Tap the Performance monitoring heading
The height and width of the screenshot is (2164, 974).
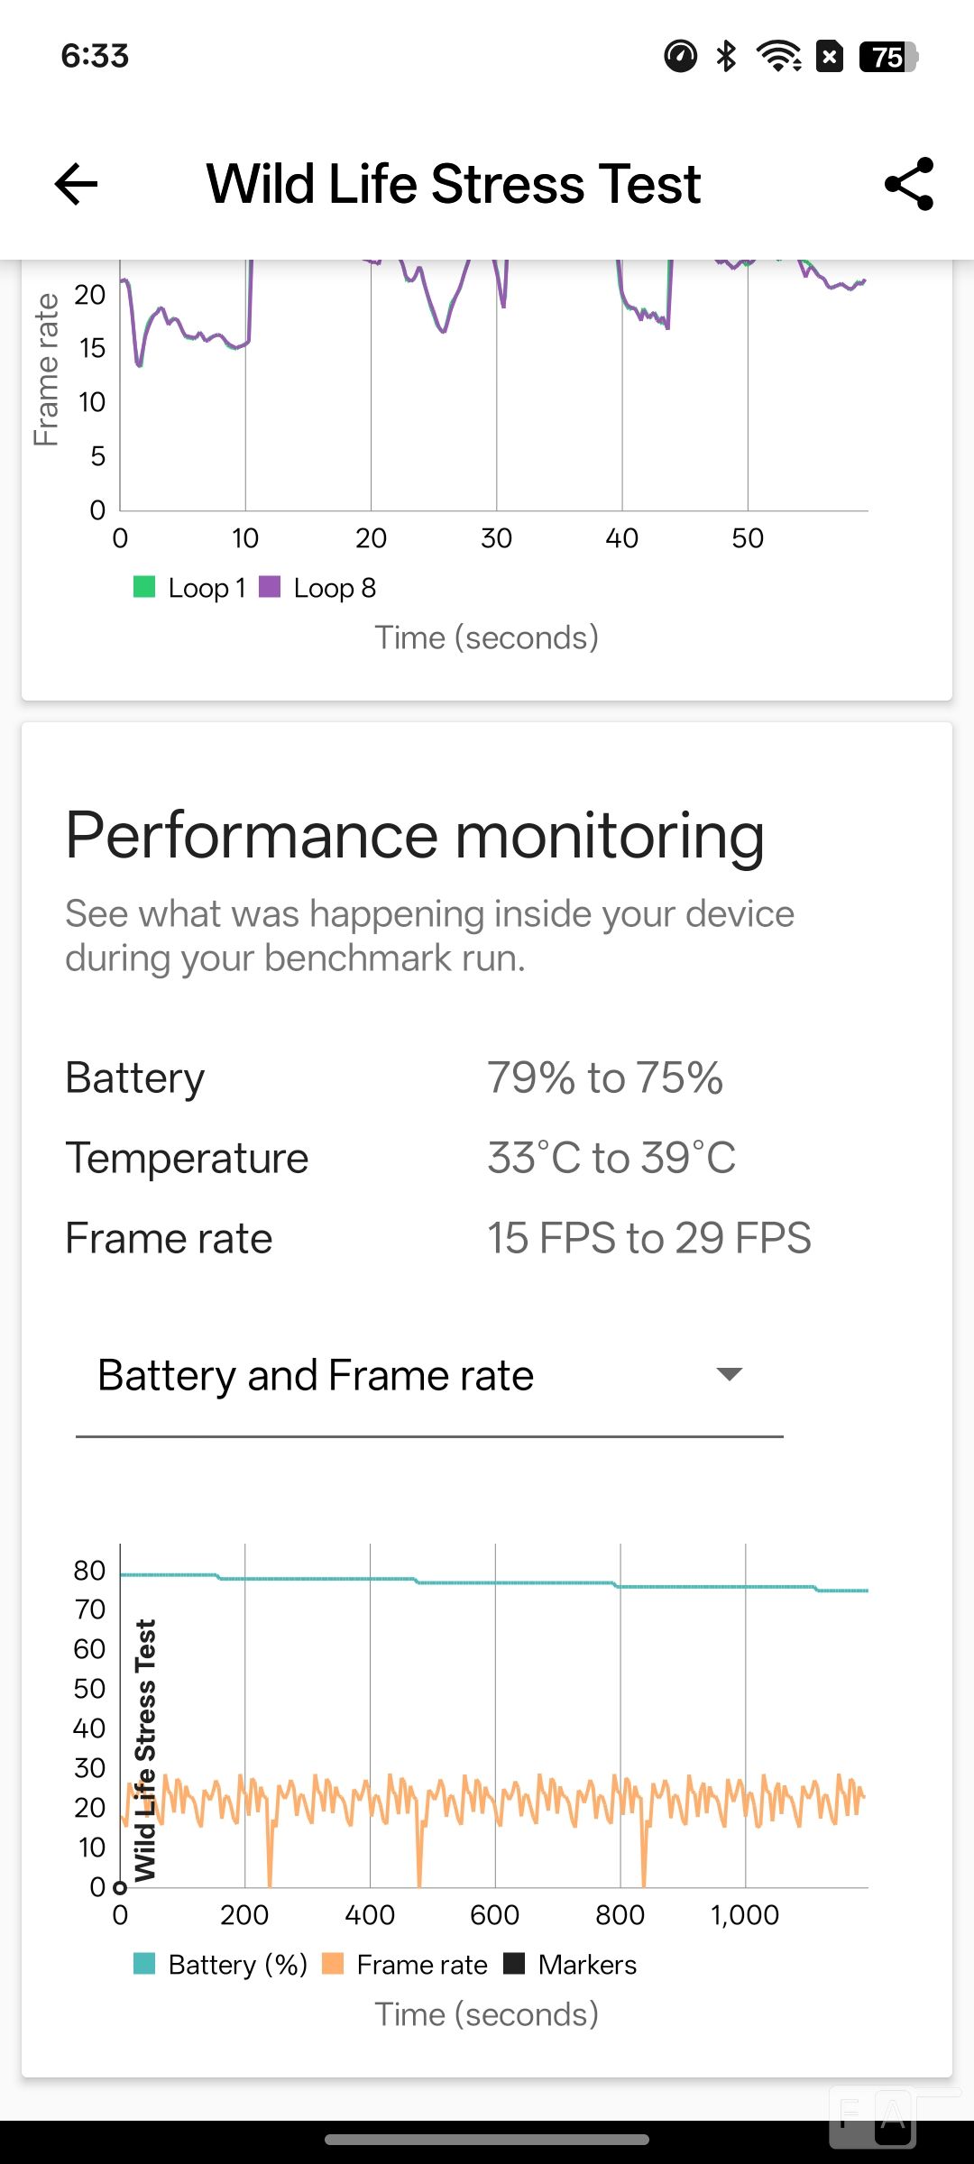(x=415, y=837)
